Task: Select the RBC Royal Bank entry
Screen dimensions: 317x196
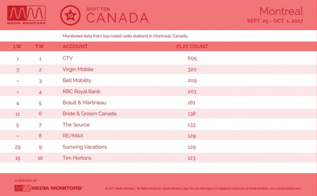Action: coord(158,92)
